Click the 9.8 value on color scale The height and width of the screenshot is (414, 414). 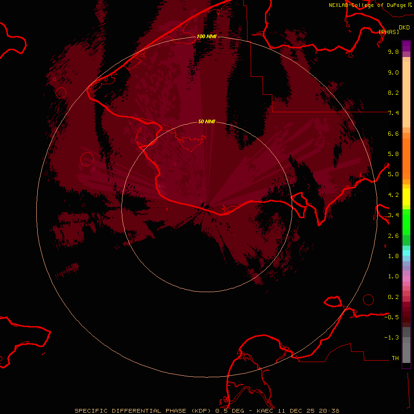[393, 52]
